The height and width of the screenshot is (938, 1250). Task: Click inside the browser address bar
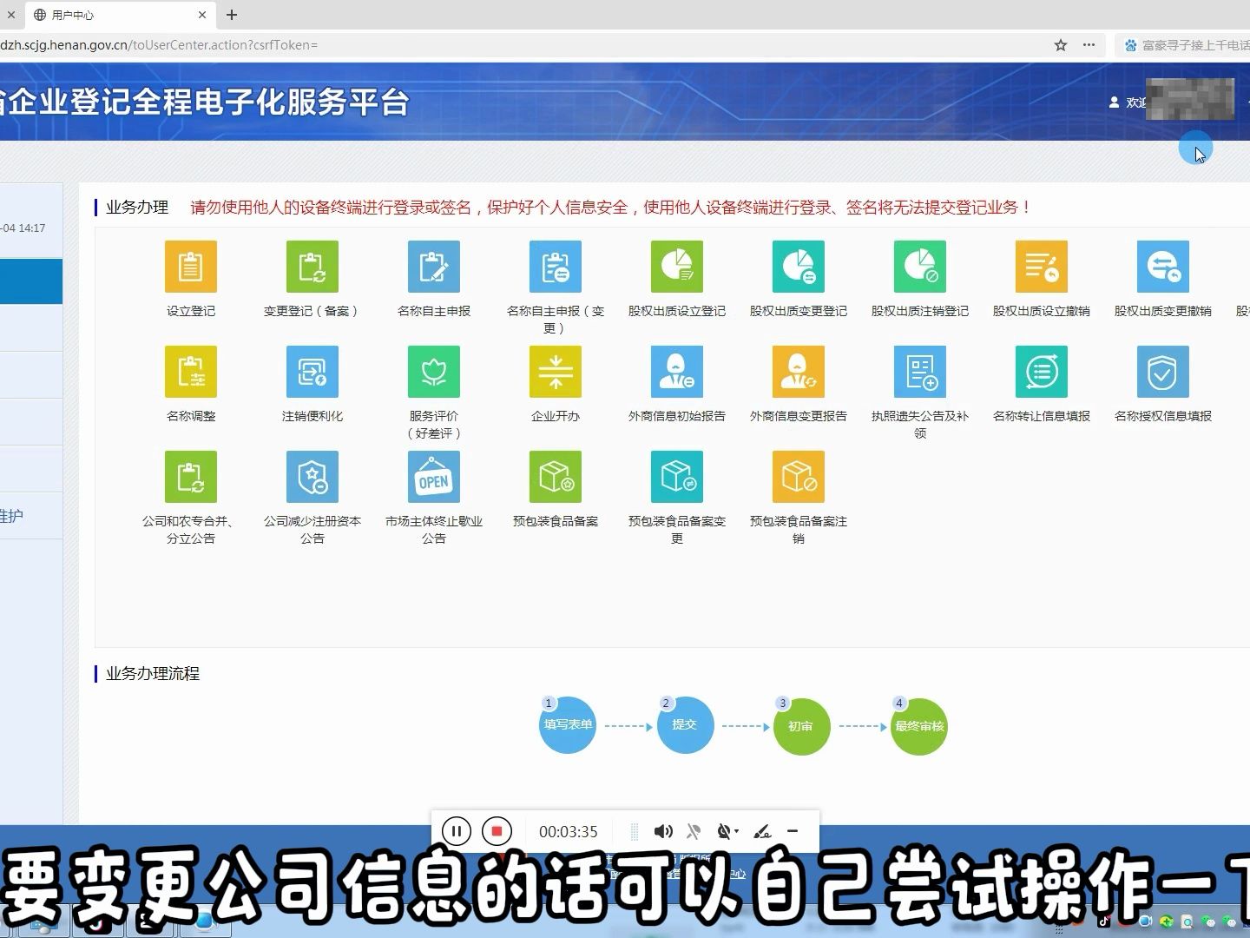tap(521, 44)
